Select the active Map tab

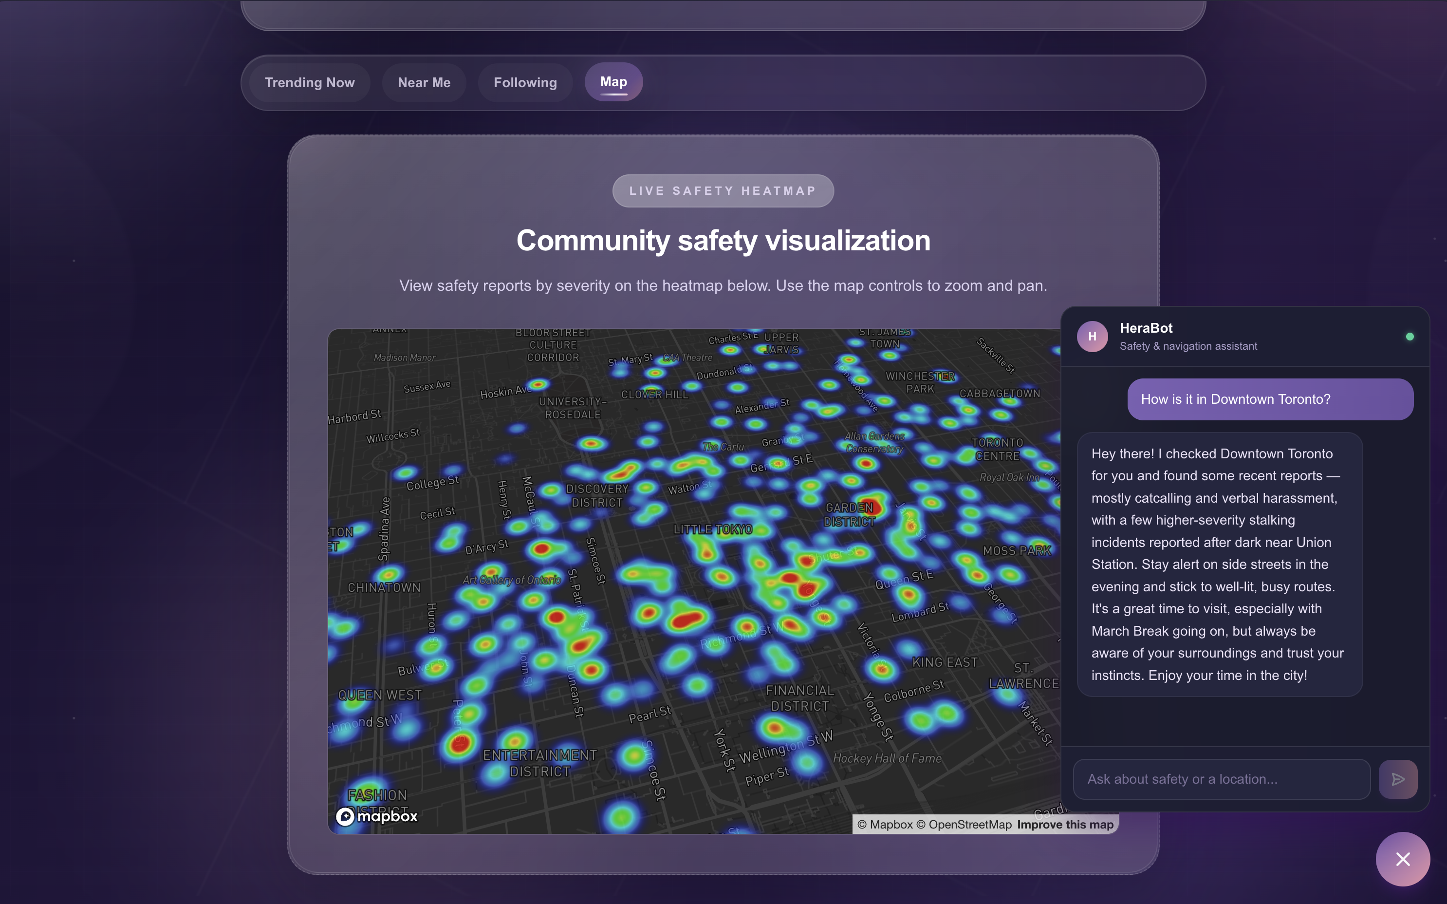click(x=613, y=82)
